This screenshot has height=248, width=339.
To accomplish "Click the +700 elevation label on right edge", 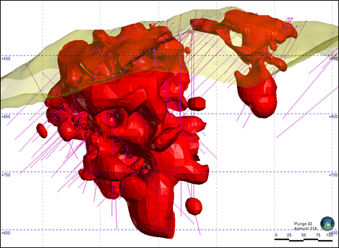I will [x=334, y=175].
